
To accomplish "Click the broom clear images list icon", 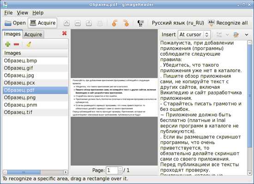I will [29, 44].
